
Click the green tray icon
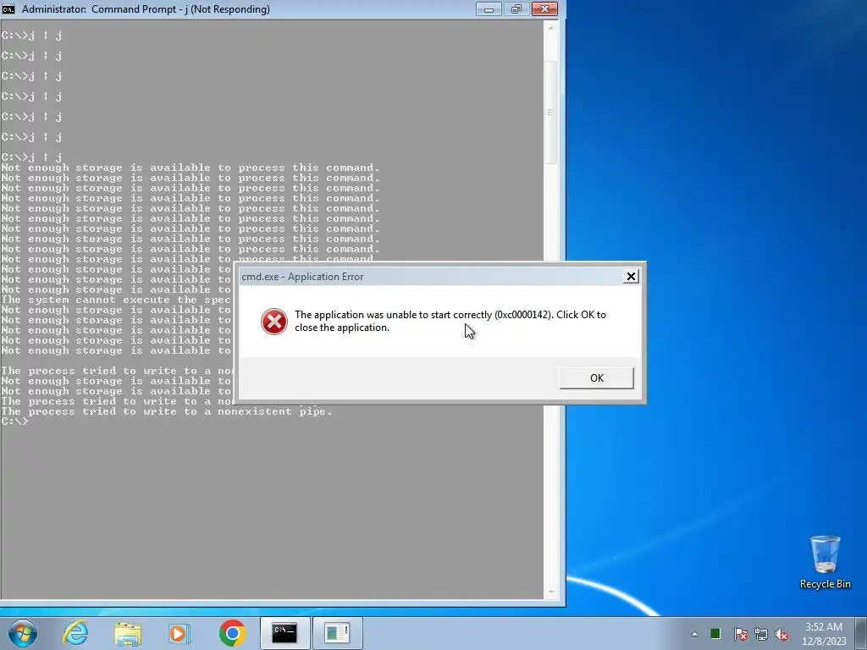pos(715,633)
